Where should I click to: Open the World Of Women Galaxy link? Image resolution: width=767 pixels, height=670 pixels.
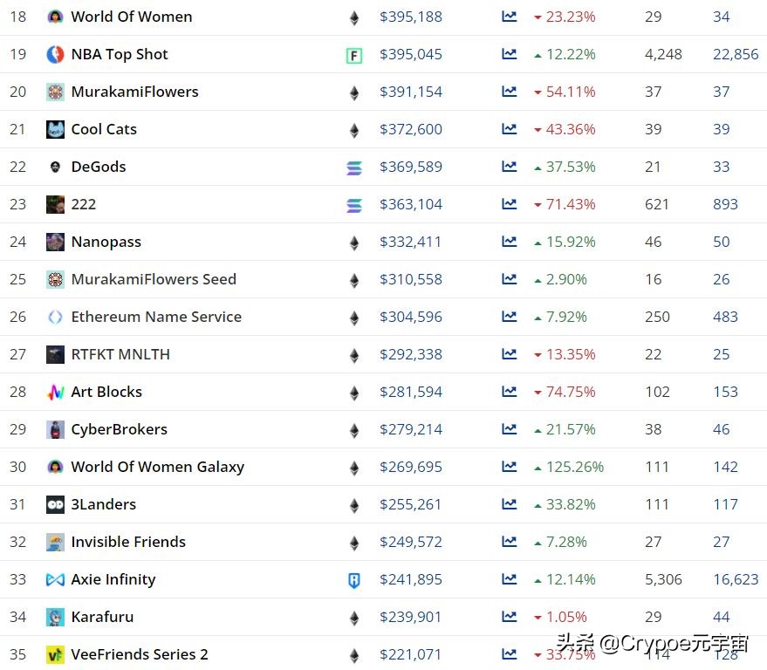[158, 467]
